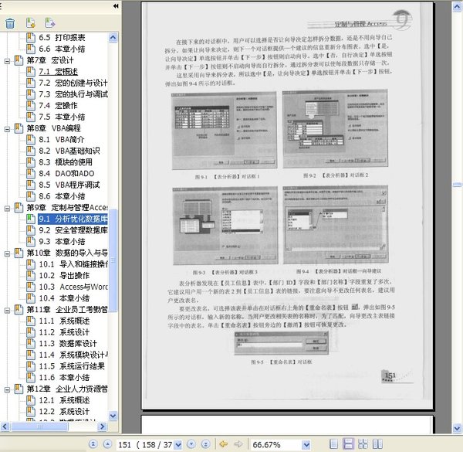Click the yellow go back arrow

tap(224, 444)
